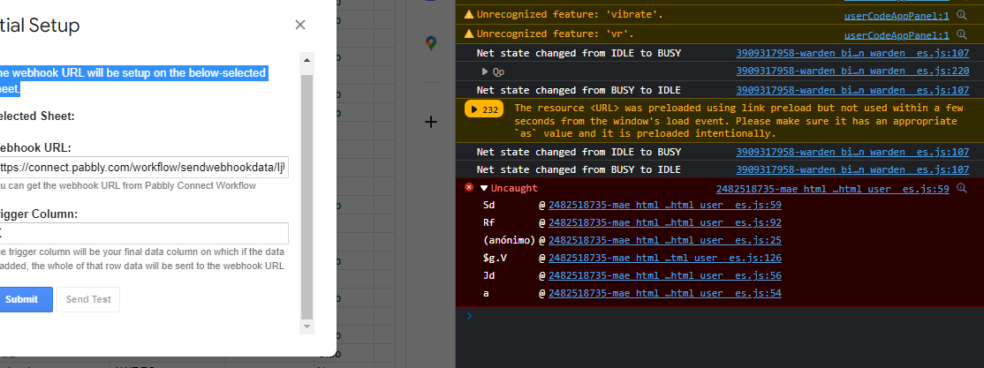Focus the Trigger Column input field
The image size is (984, 368).
[x=144, y=233]
